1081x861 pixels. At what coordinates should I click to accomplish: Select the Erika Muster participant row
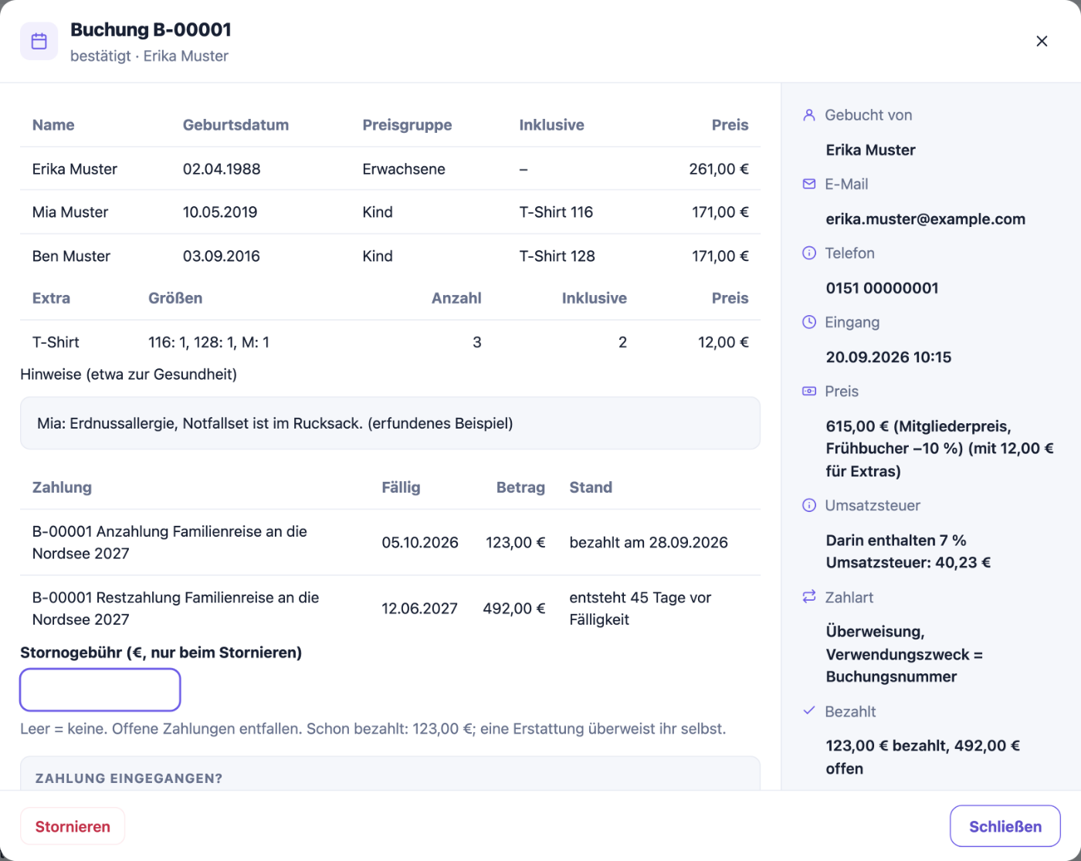tap(391, 169)
